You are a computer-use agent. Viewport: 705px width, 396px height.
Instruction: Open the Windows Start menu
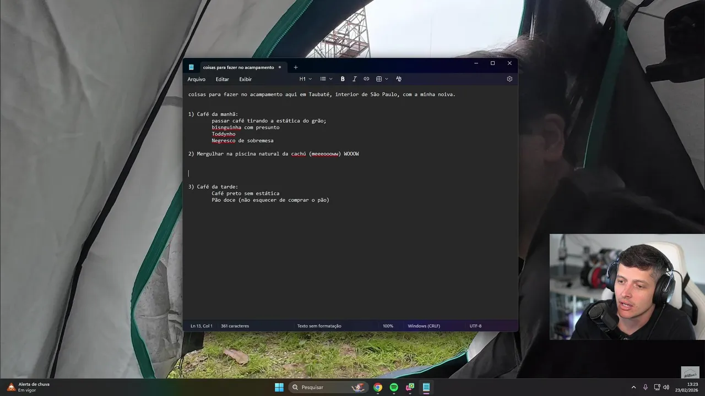(279, 387)
